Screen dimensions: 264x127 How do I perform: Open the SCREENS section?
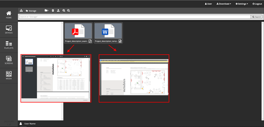[x=9, y=60]
